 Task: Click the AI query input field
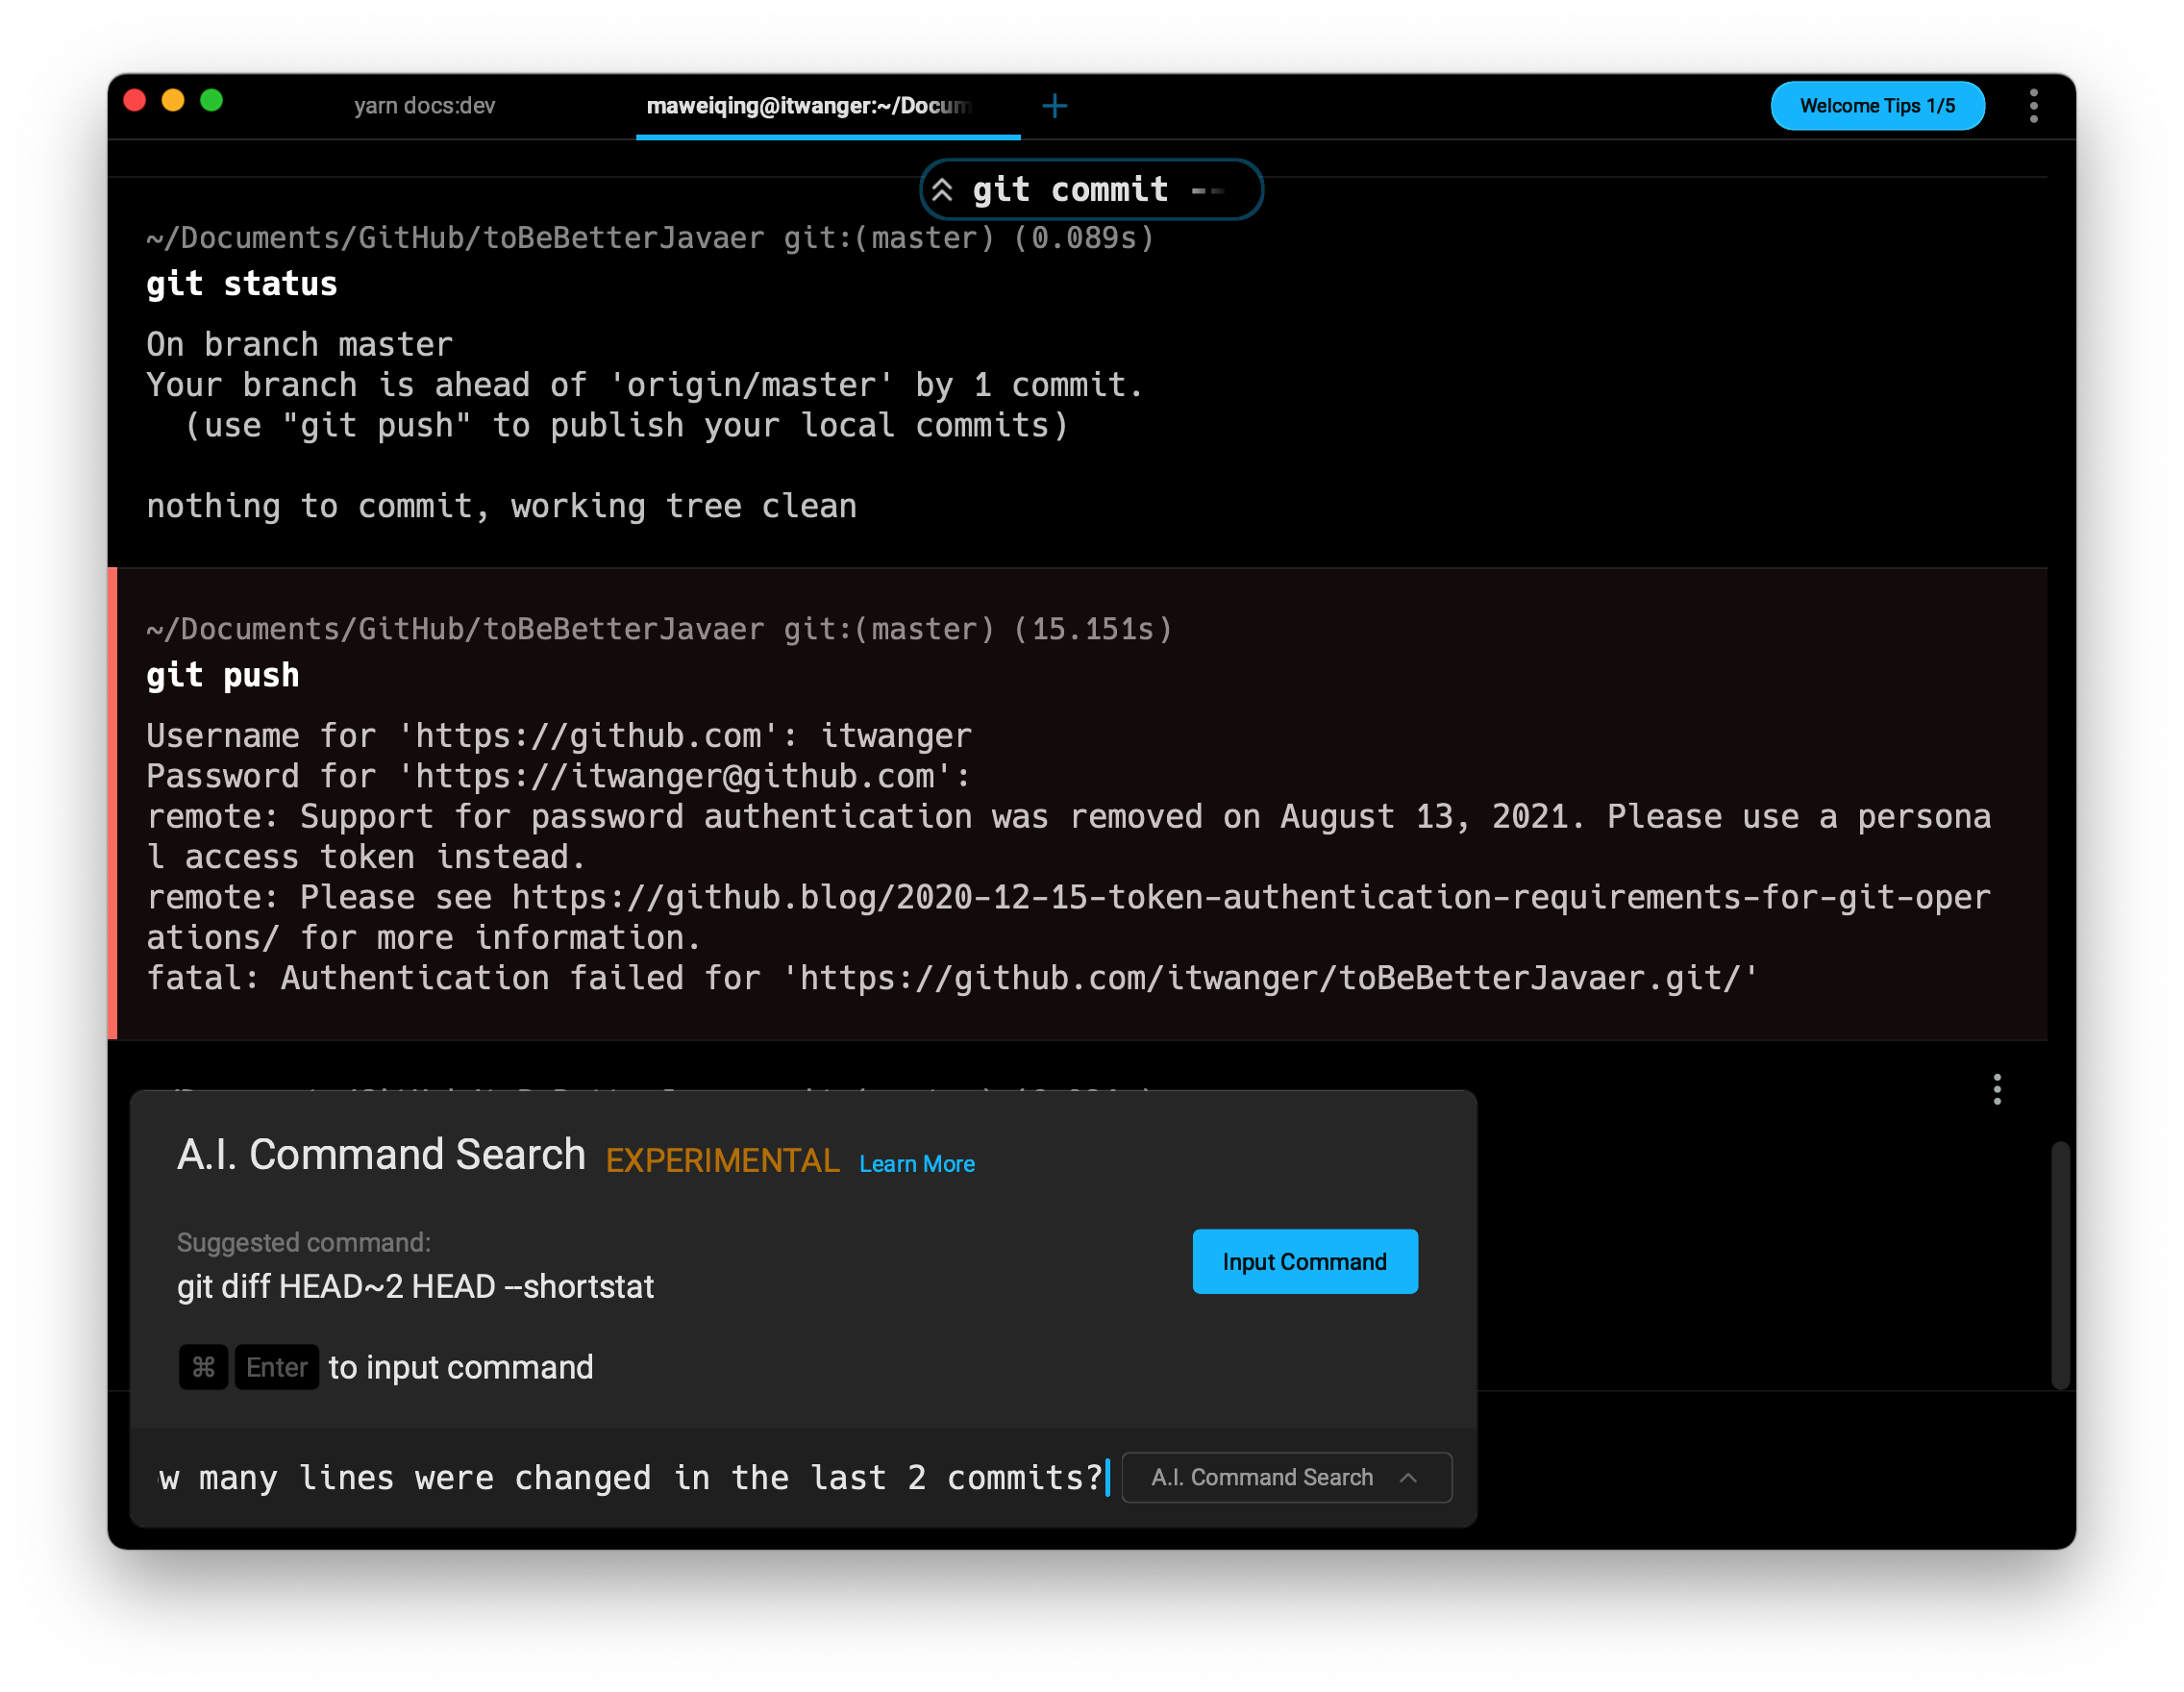click(632, 1477)
